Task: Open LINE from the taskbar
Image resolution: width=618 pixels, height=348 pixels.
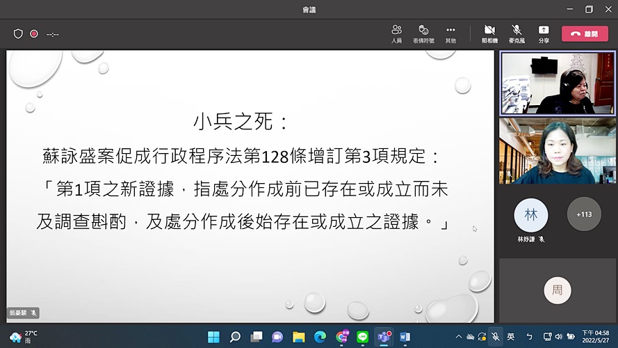Action: point(362,337)
